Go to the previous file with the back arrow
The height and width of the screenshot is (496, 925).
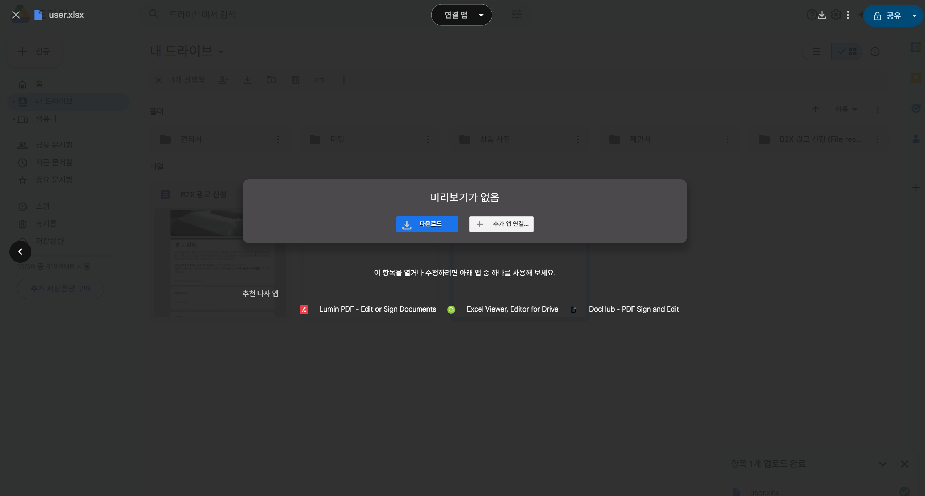pyautogui.click(x=20, y=251)
